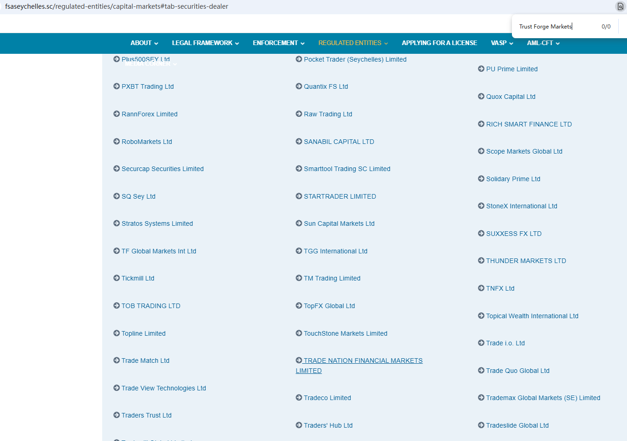Open the ENFORCEMENT navigation menu

(x=279, y=43)
